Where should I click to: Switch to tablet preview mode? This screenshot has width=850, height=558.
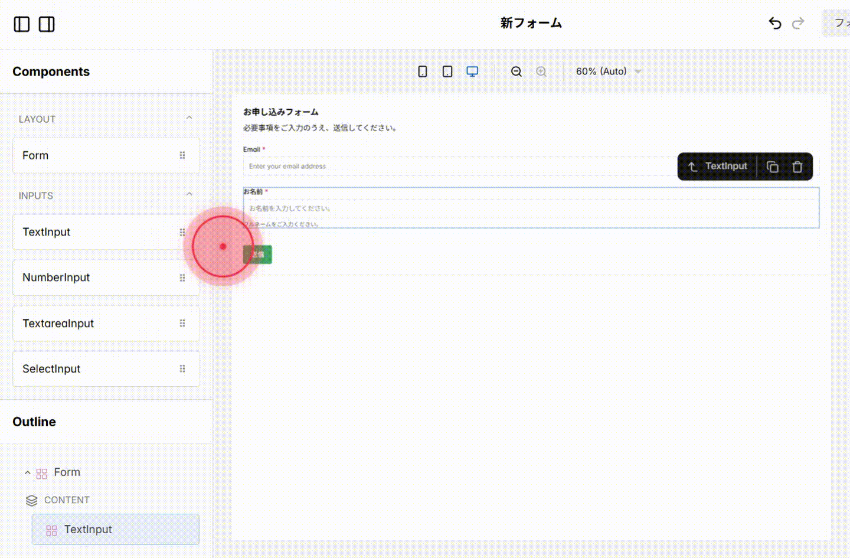tap(447, 71)
